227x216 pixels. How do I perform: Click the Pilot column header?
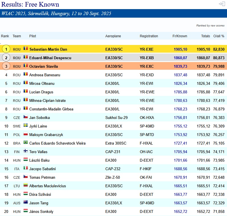tap(32, 36)
